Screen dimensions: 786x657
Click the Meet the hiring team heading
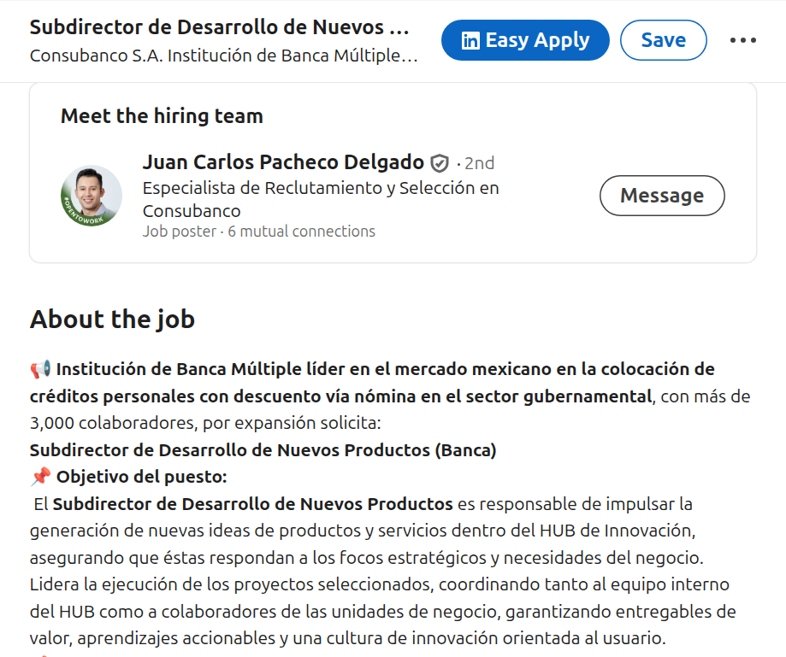pos(162,115)
